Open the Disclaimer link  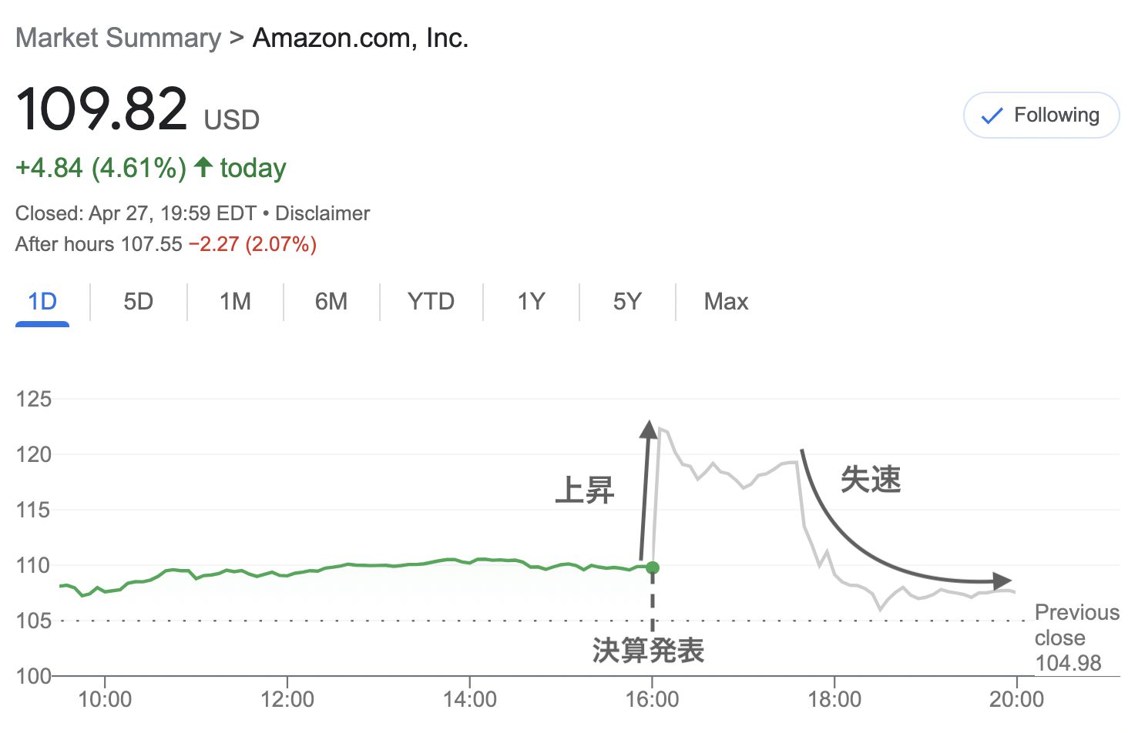[322, 213]
